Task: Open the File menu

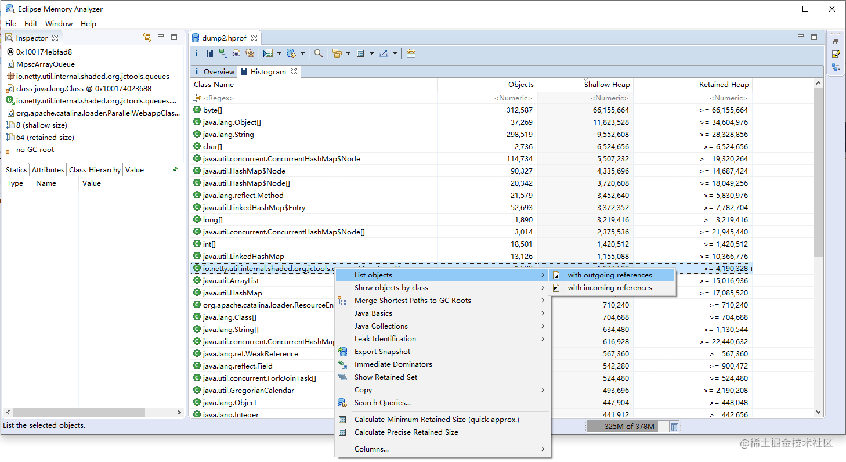Action: 10,24
